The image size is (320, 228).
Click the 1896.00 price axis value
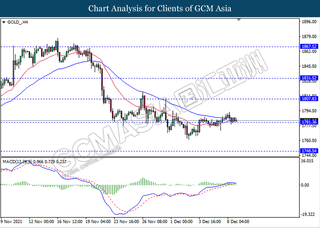point(309,22)
